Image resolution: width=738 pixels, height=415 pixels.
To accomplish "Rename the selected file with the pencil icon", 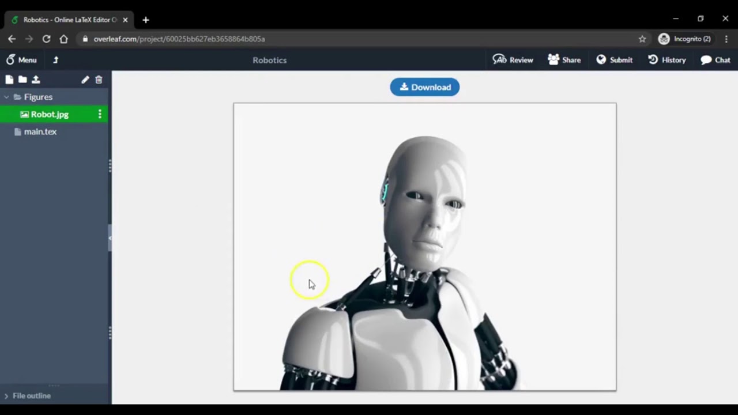I will (x=85, y=80).
